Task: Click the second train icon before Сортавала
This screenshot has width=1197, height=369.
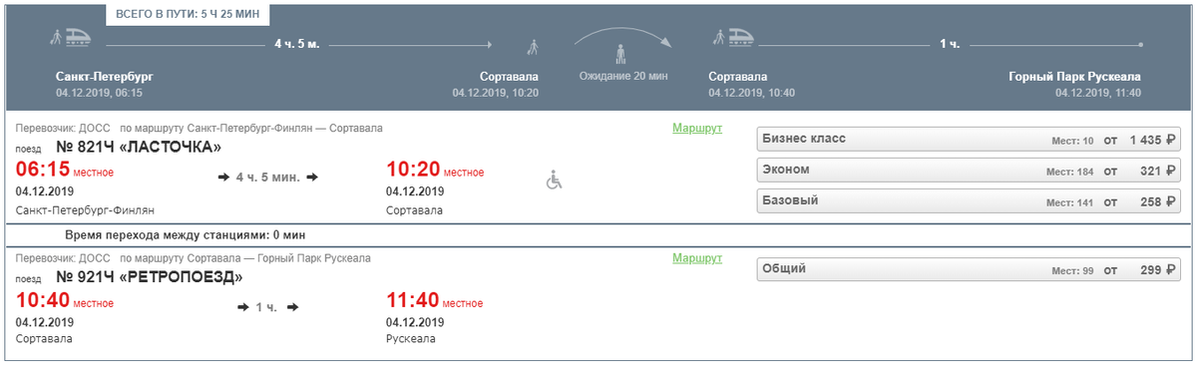Action: (733, 38)
